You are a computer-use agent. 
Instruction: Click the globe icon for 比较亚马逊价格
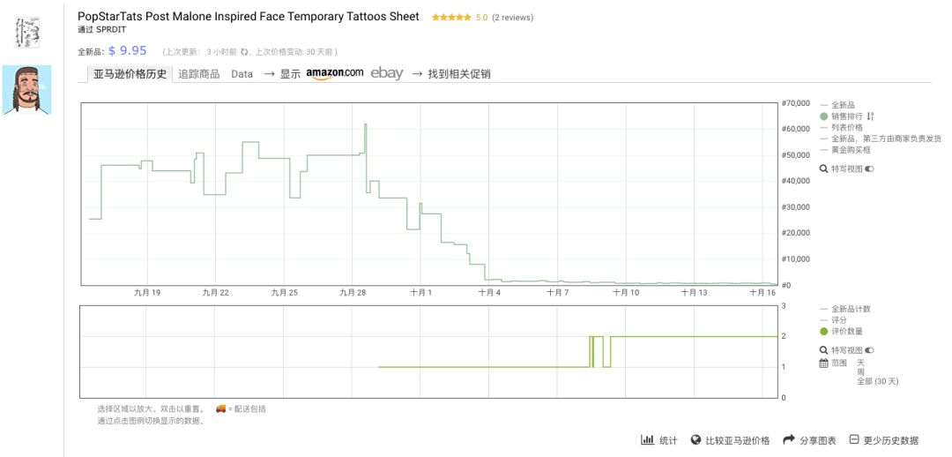695,440
